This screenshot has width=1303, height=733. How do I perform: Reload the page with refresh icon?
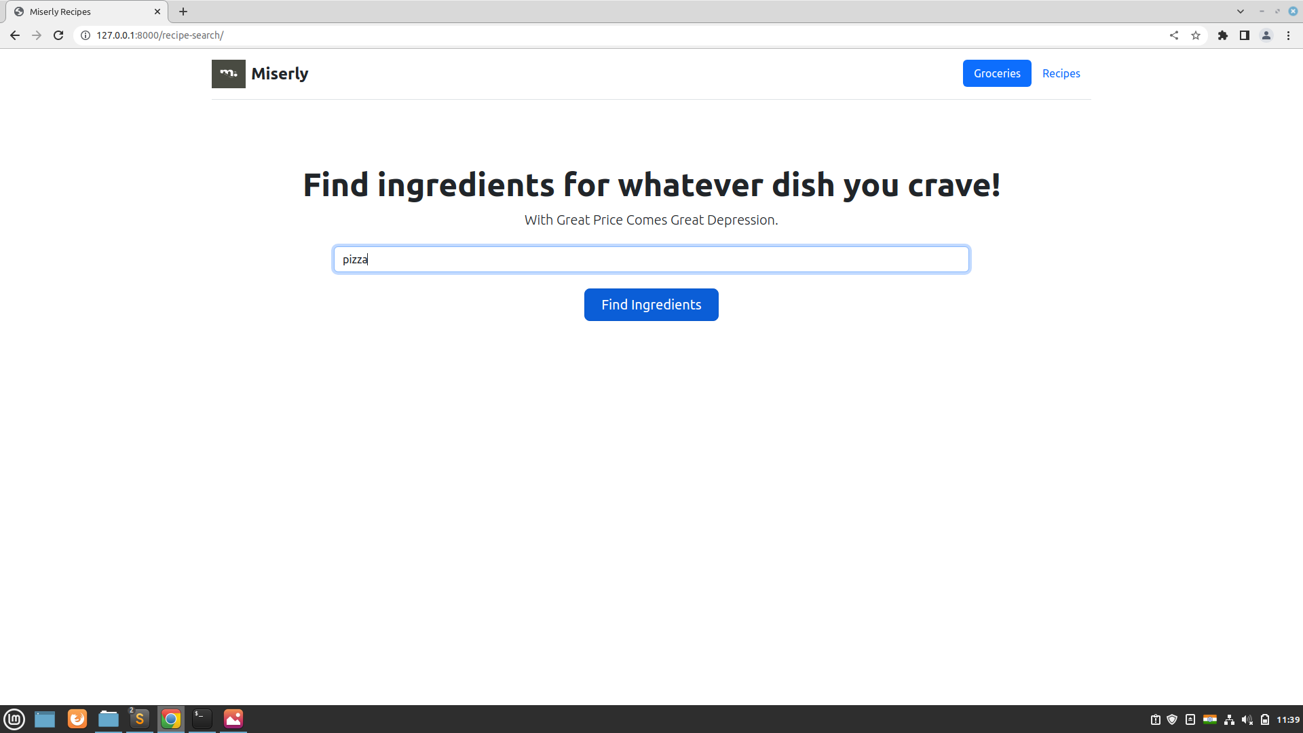click(58, 35)
